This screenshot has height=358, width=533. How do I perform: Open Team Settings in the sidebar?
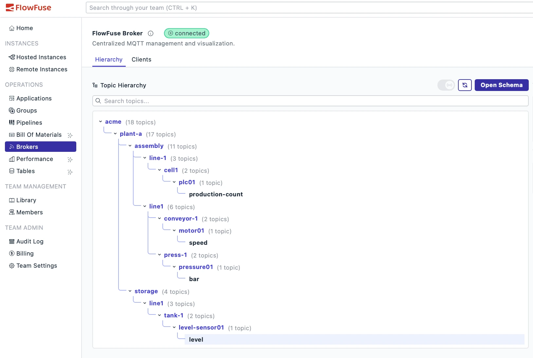(41, 266)
